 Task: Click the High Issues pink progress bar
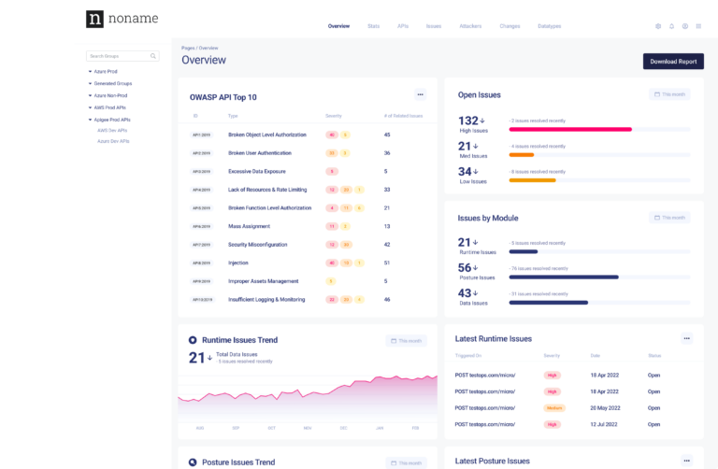pos(569,129)
